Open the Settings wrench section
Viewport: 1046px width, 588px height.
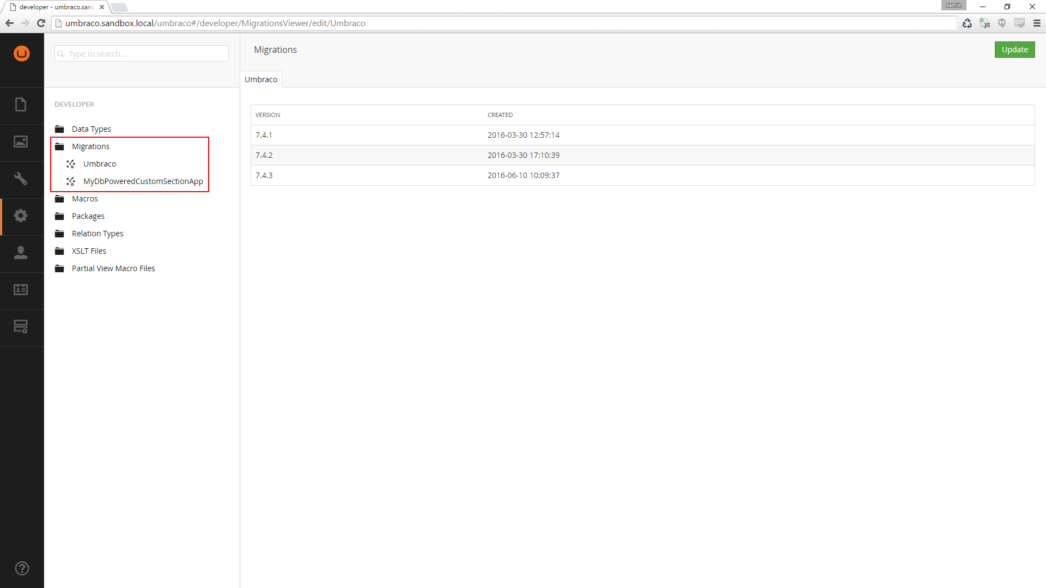point(21,179)
